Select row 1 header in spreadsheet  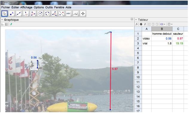138,34
